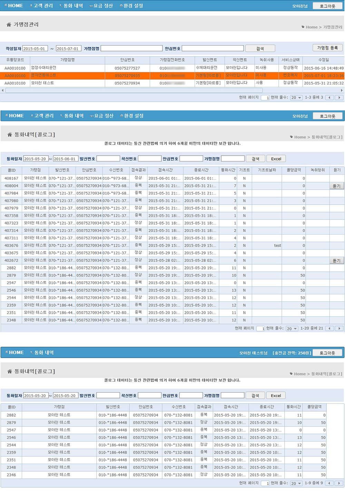Screen dimensions: 345x495
Task: Go to next page in 가맹점관리 pager
Action: 339,98
